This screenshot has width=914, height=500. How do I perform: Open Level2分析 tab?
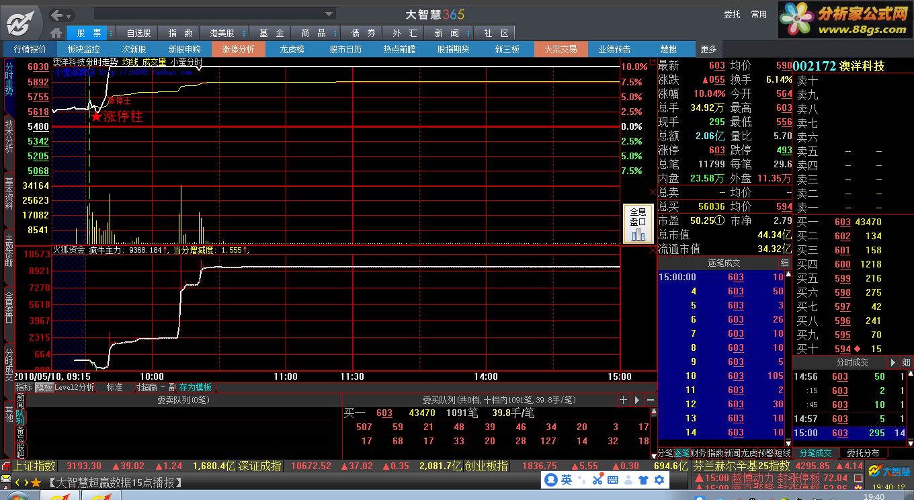75,387
